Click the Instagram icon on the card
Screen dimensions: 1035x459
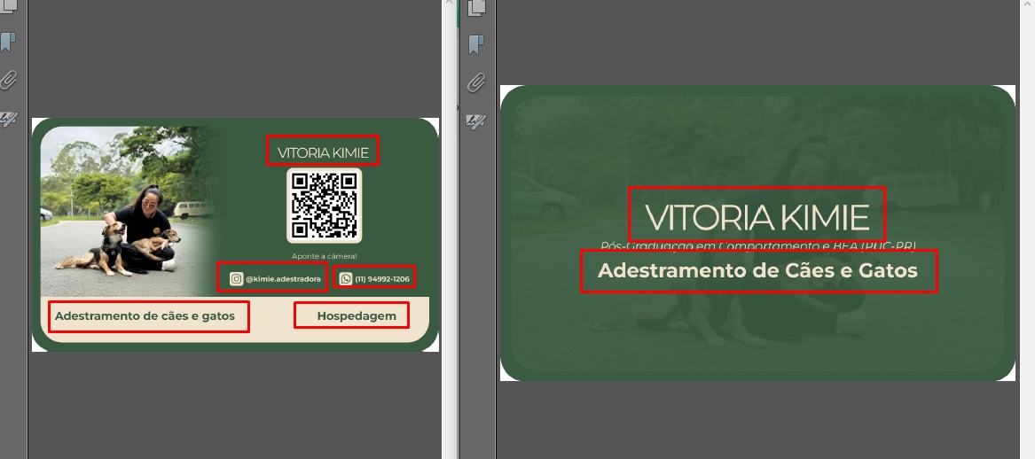point(236,278)
